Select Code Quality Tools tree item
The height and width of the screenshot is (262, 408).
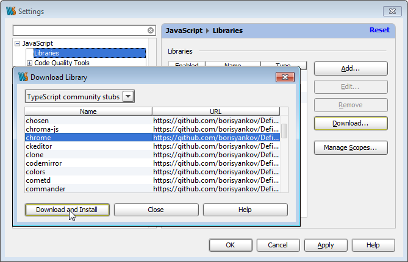[x=62, y=63]
